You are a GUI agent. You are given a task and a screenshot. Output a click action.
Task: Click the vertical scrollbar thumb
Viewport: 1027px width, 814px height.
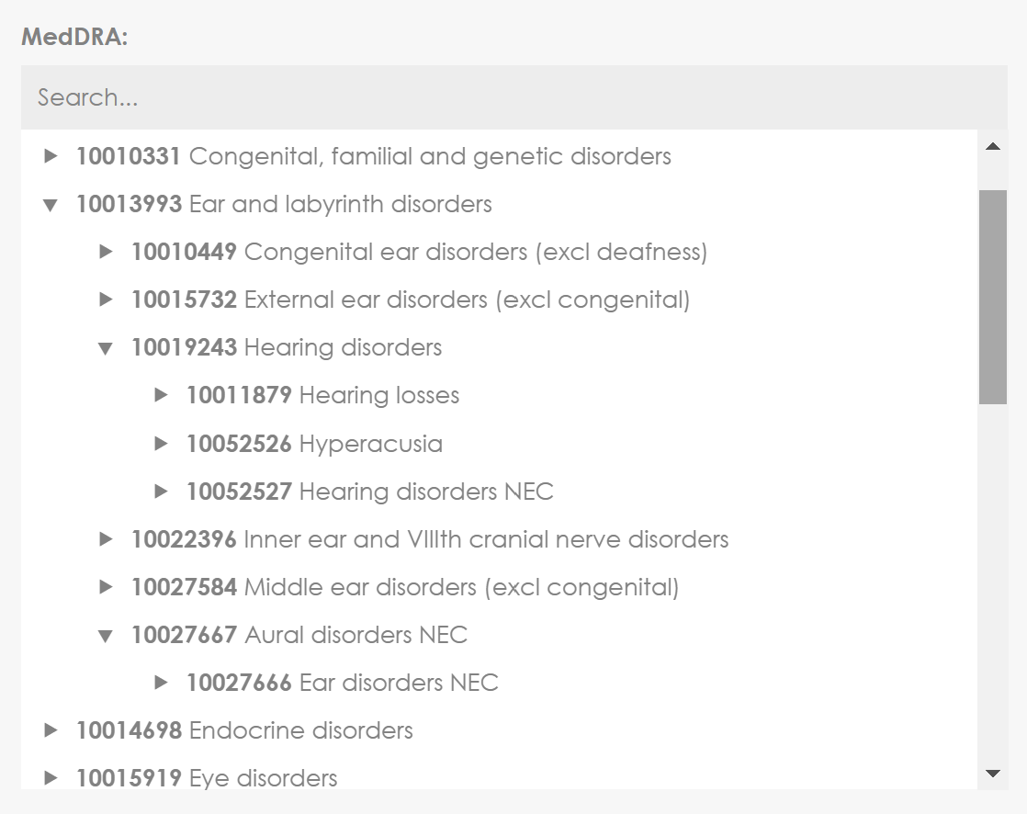[x=993, y=298]
